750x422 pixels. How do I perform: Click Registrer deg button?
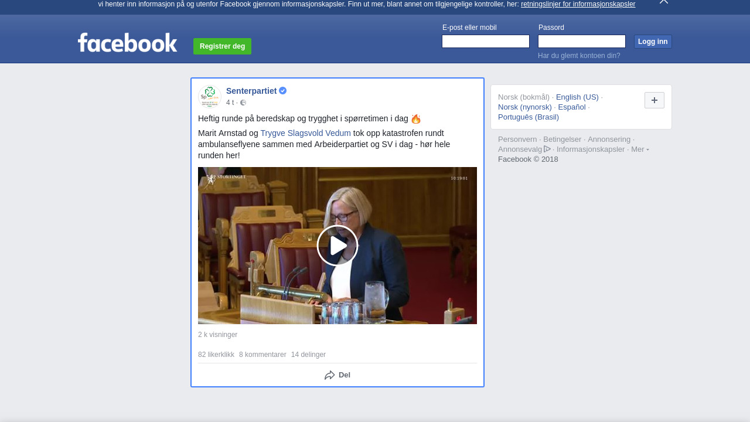[x=222, y=46]
